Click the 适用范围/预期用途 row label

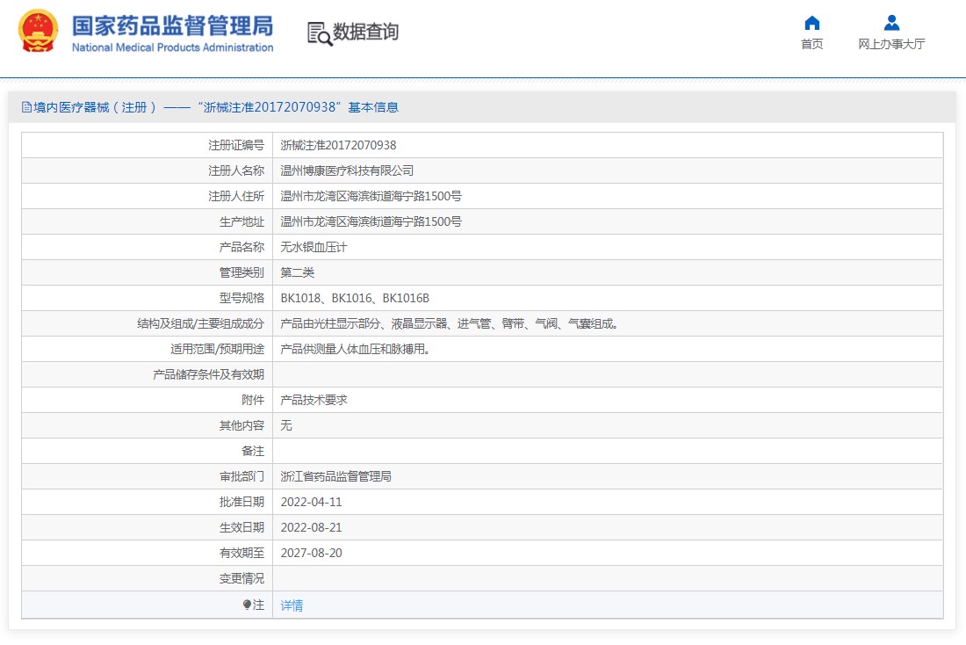pyautogui.click(x=218, y=349)
